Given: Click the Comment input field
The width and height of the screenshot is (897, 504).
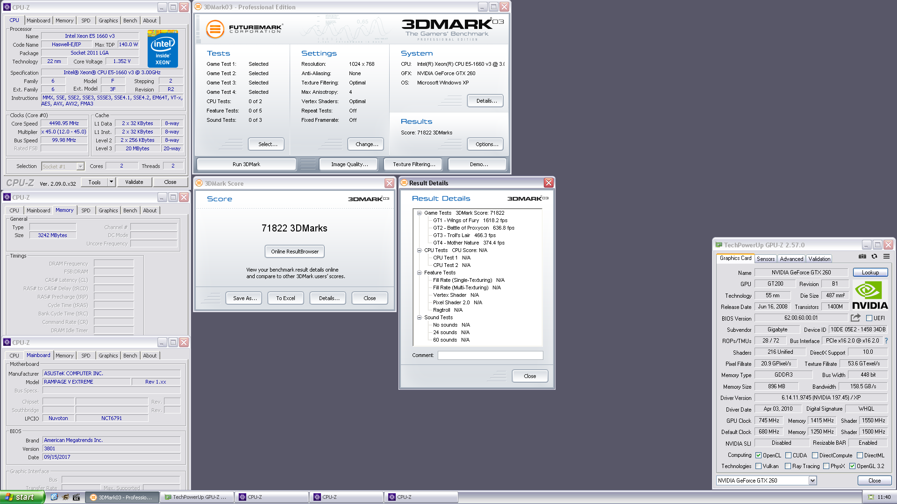Looking at the screenshot, I should pos(490,355).
